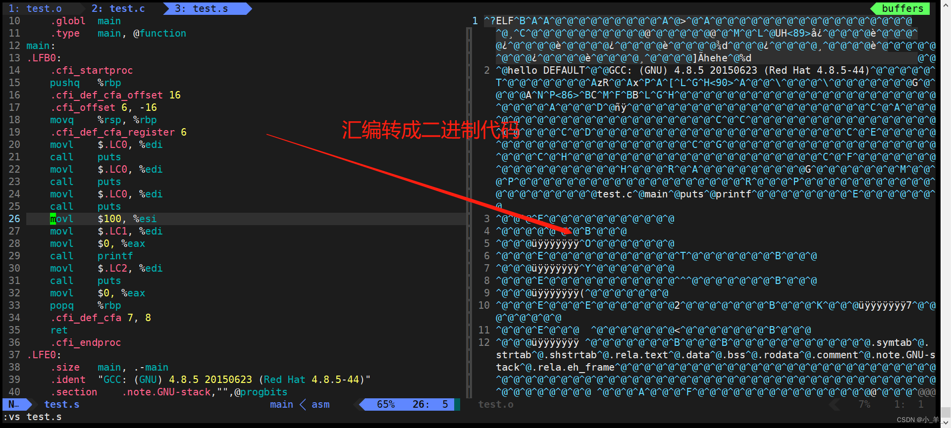Click the 'pushq %rbp' instruction

click(85, 83)
